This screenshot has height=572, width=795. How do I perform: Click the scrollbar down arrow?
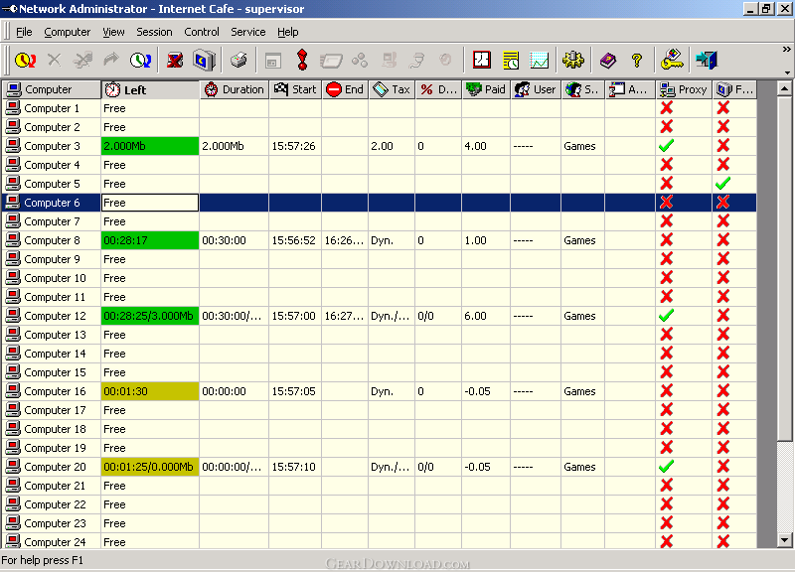click(x=784, y=540)
